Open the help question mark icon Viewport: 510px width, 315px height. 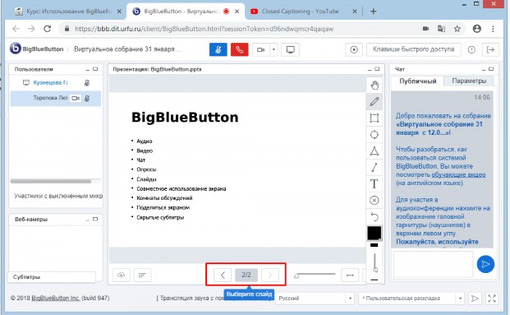click(x=471, y=50)
